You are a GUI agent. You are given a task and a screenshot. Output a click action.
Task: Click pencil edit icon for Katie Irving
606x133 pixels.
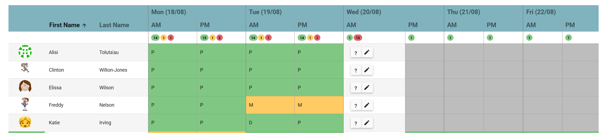(367, 123)
